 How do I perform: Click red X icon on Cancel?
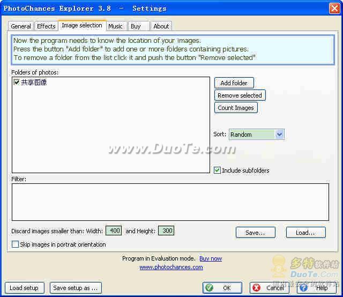(x=257, y=287)
